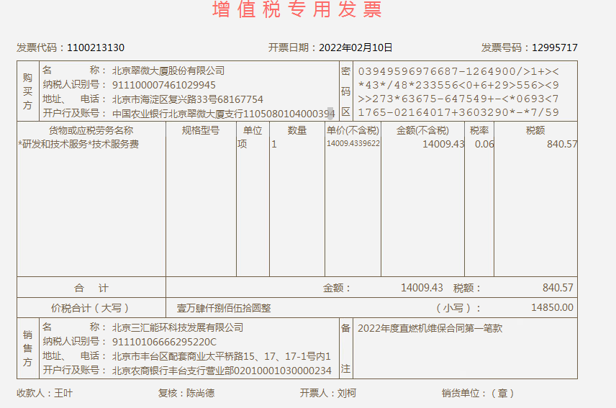
Task: Select the total tax amount in 合计 row
Action: (558, 288)
